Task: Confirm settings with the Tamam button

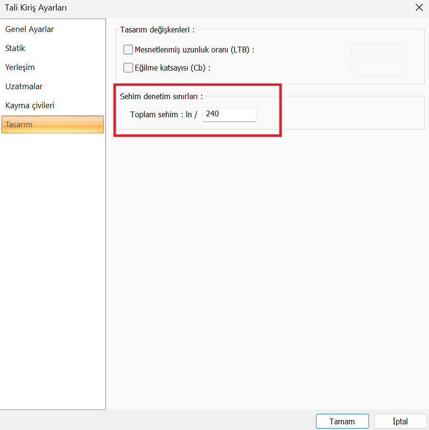Action: tap(342, 421)
